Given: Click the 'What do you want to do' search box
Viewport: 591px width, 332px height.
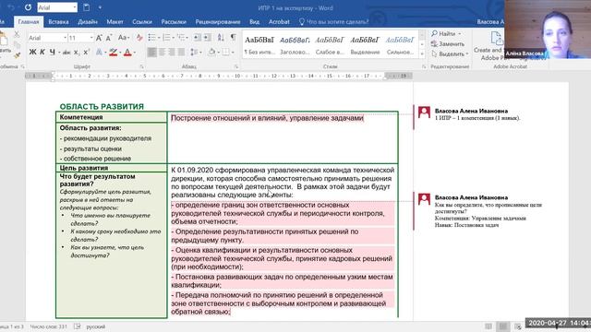Looking at the screenshot, I should click(334, 22).
